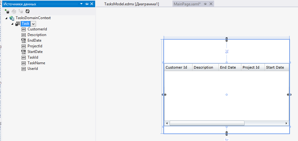Click the EndDate calendar icon
Viewport: 298px width, 141px height.
pos(23,40)
